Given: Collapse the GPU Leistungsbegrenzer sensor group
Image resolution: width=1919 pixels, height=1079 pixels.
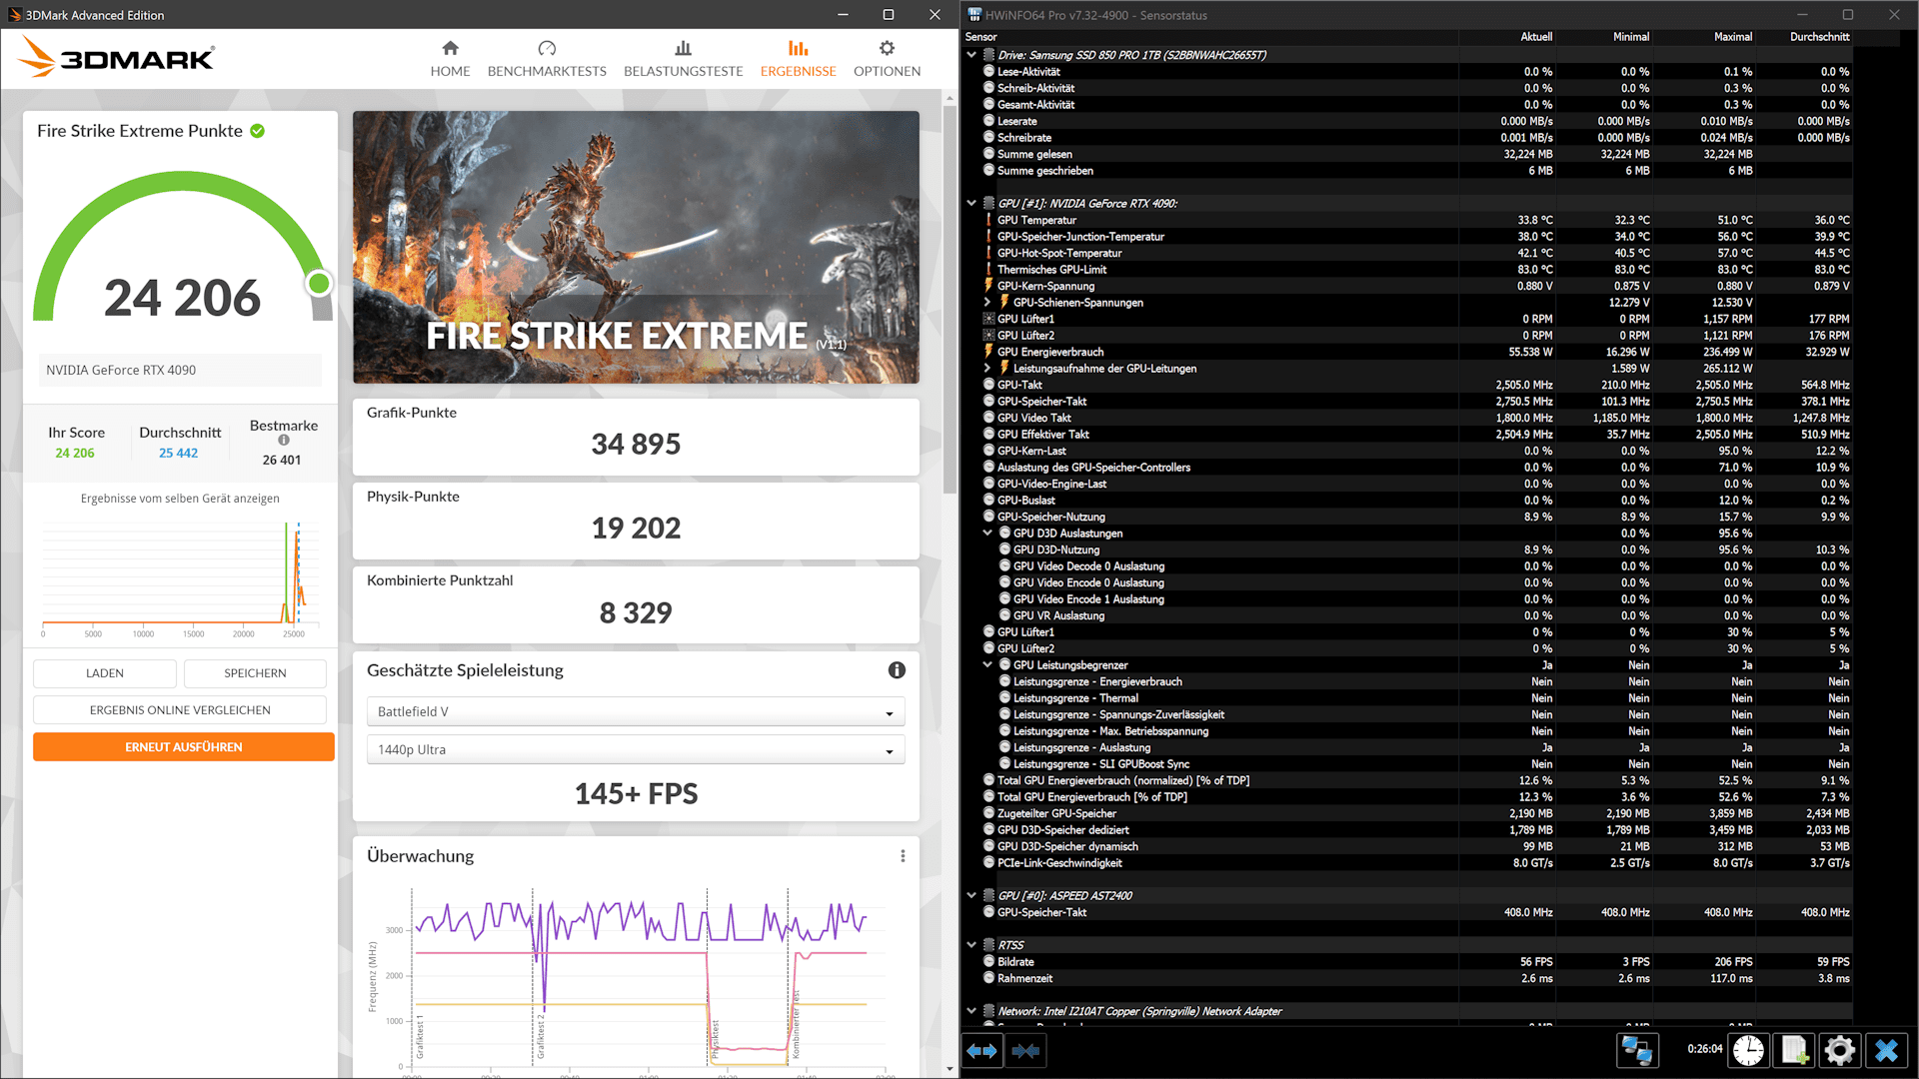Looking at the screenshot, I should tap(987, 665).
